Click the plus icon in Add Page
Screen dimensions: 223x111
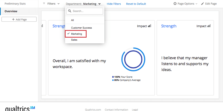tap(13, 19)
